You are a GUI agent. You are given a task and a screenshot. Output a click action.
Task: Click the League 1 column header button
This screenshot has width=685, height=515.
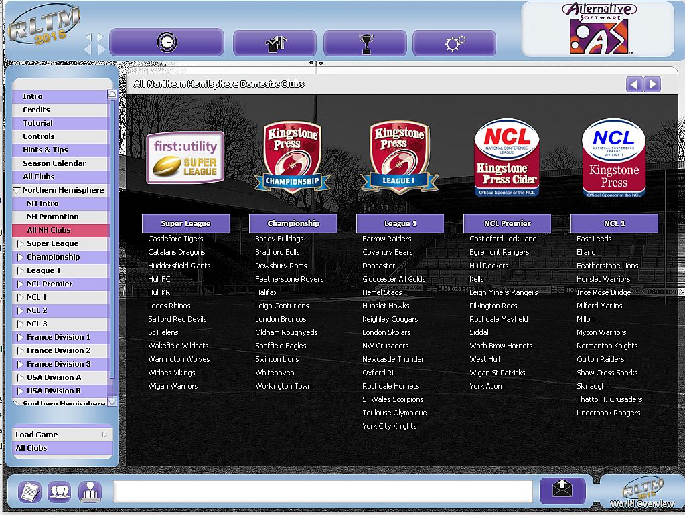point(400,223)
